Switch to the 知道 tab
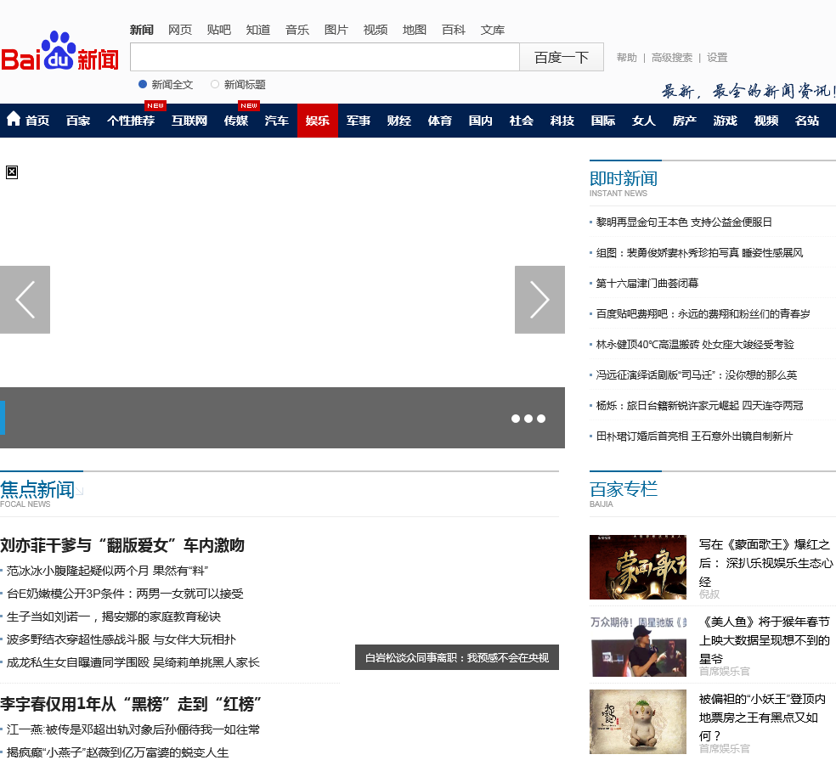Screen dimensions: 836x760 pyautogui.click(x=258, y=30)
